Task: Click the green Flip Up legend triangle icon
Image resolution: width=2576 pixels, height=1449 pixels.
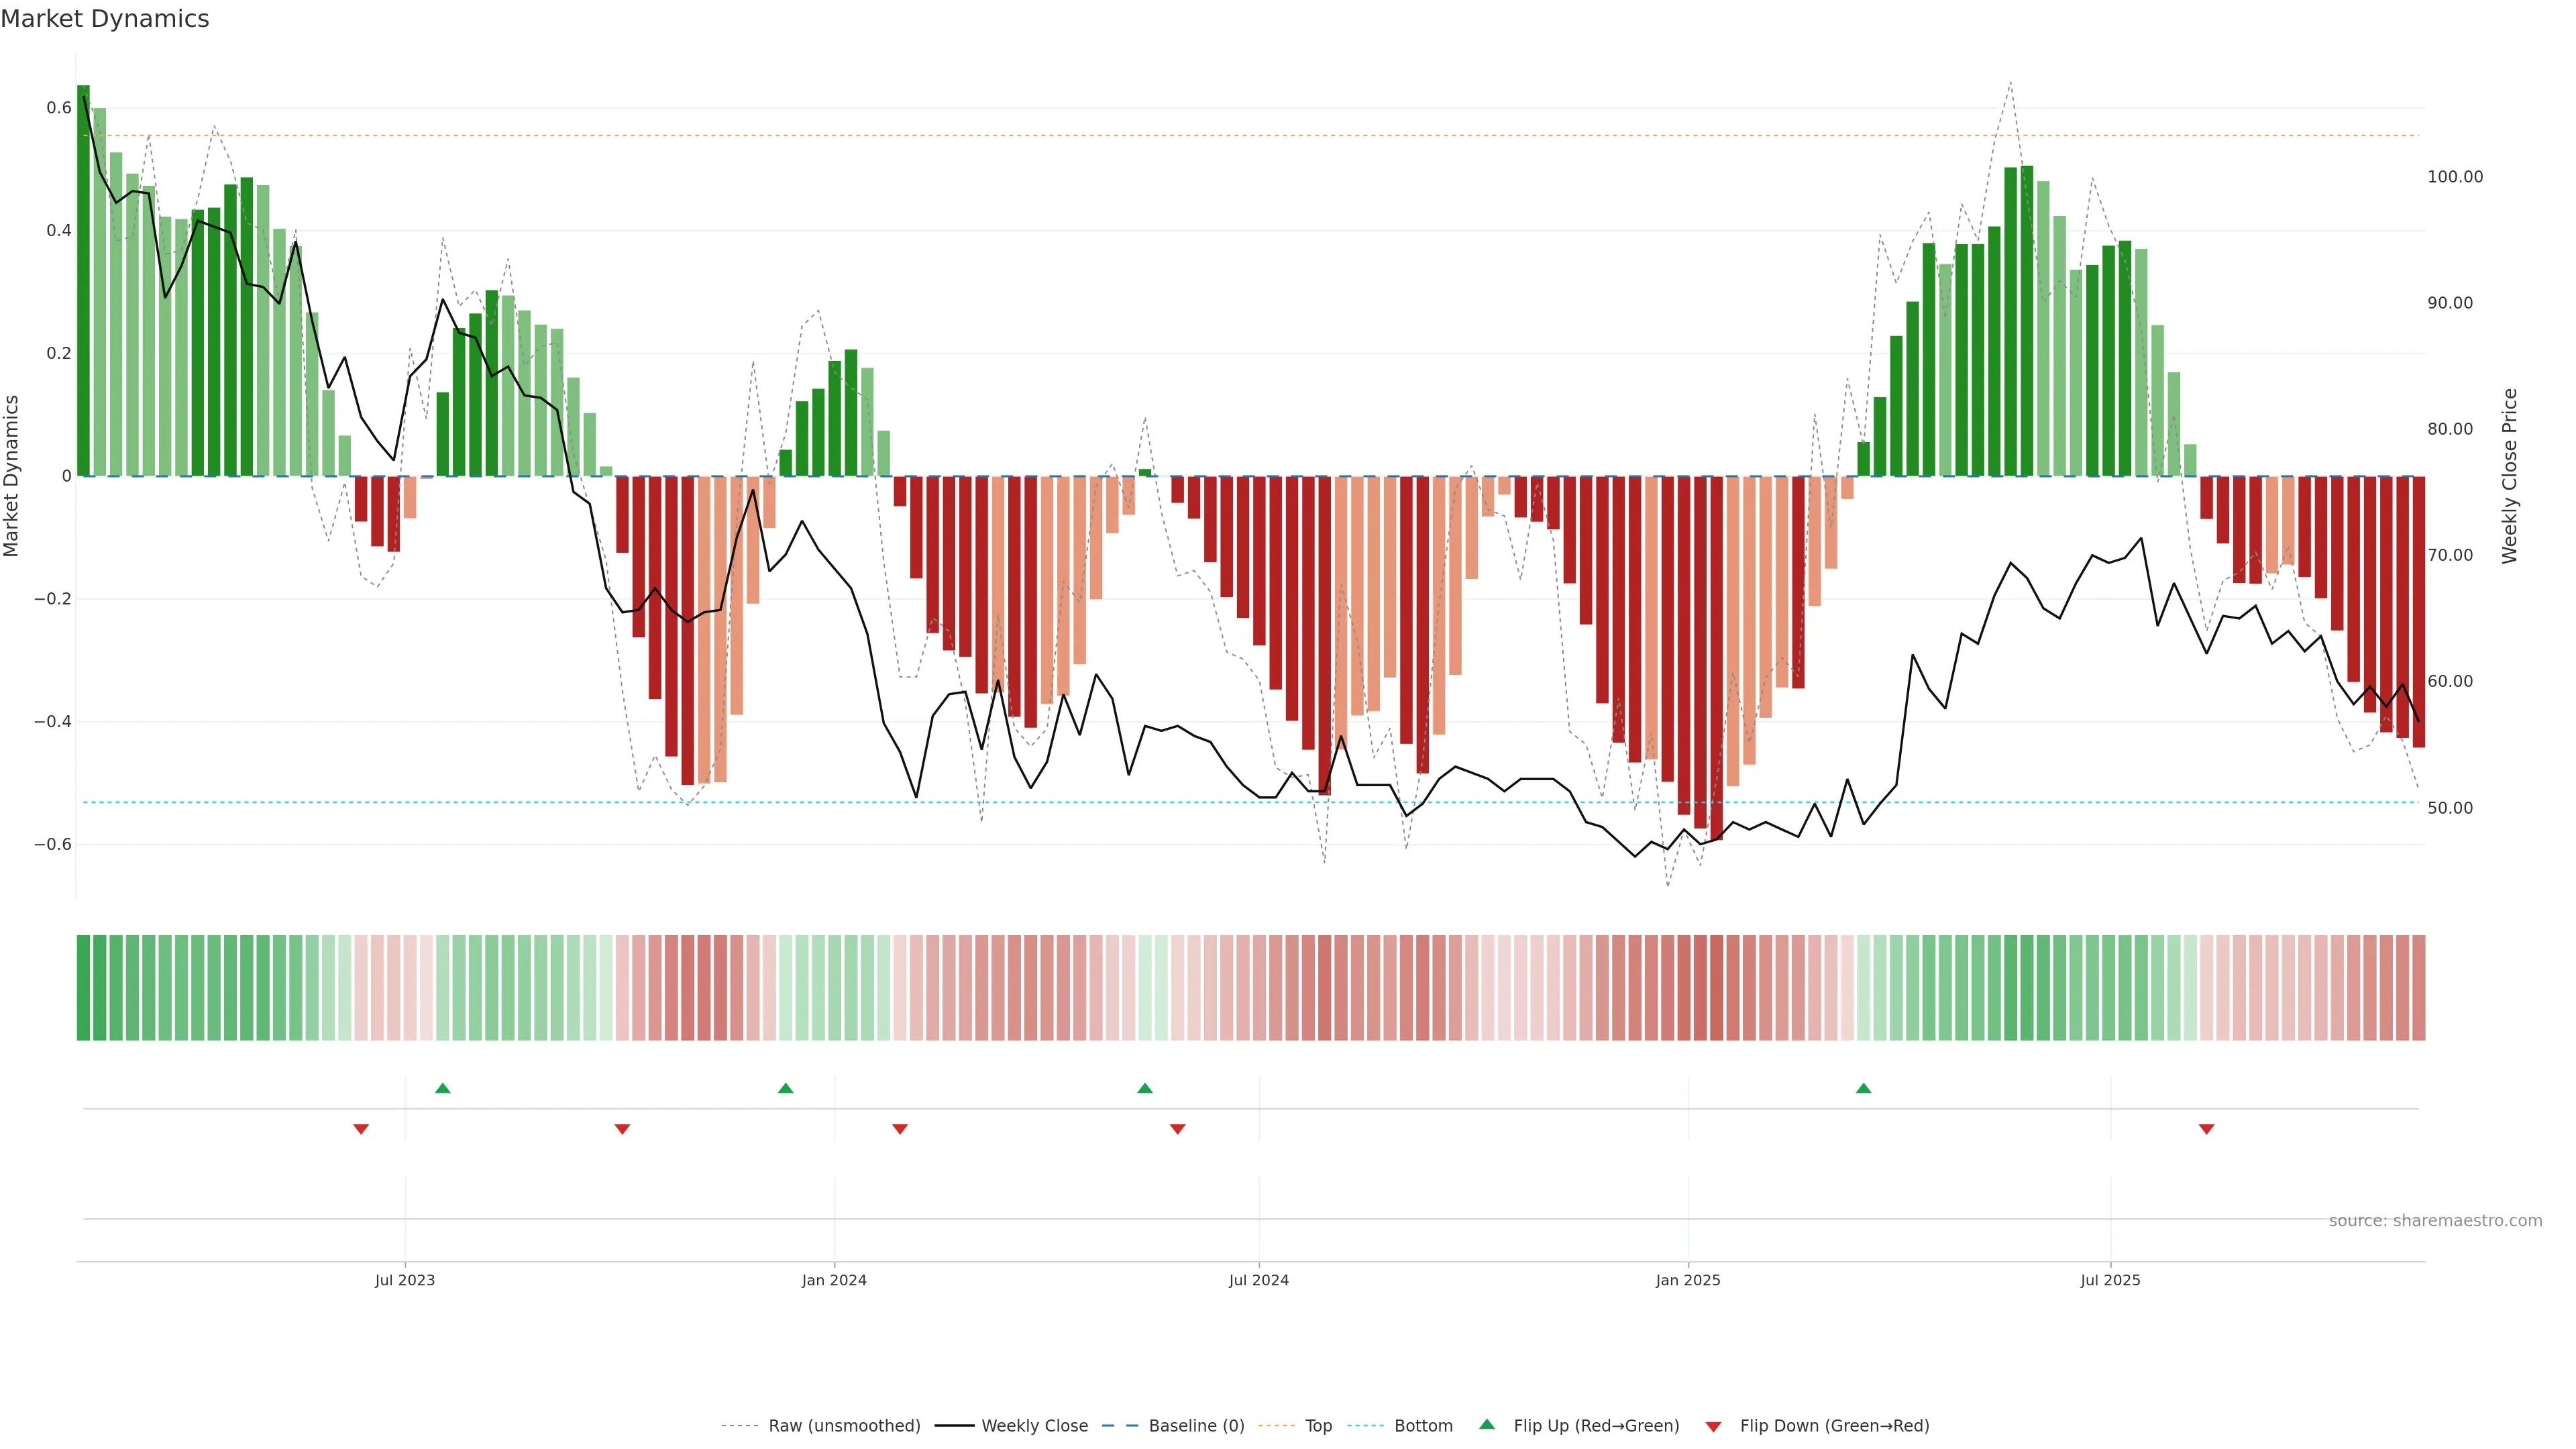Action: point(1487,1424)
